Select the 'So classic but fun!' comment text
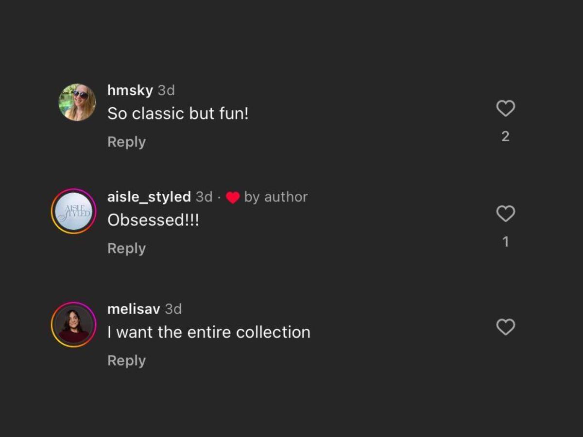This screenshot has height=437, width=583. point(178,114)
